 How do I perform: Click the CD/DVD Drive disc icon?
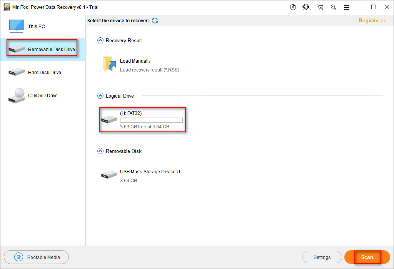tap(17, 96)
